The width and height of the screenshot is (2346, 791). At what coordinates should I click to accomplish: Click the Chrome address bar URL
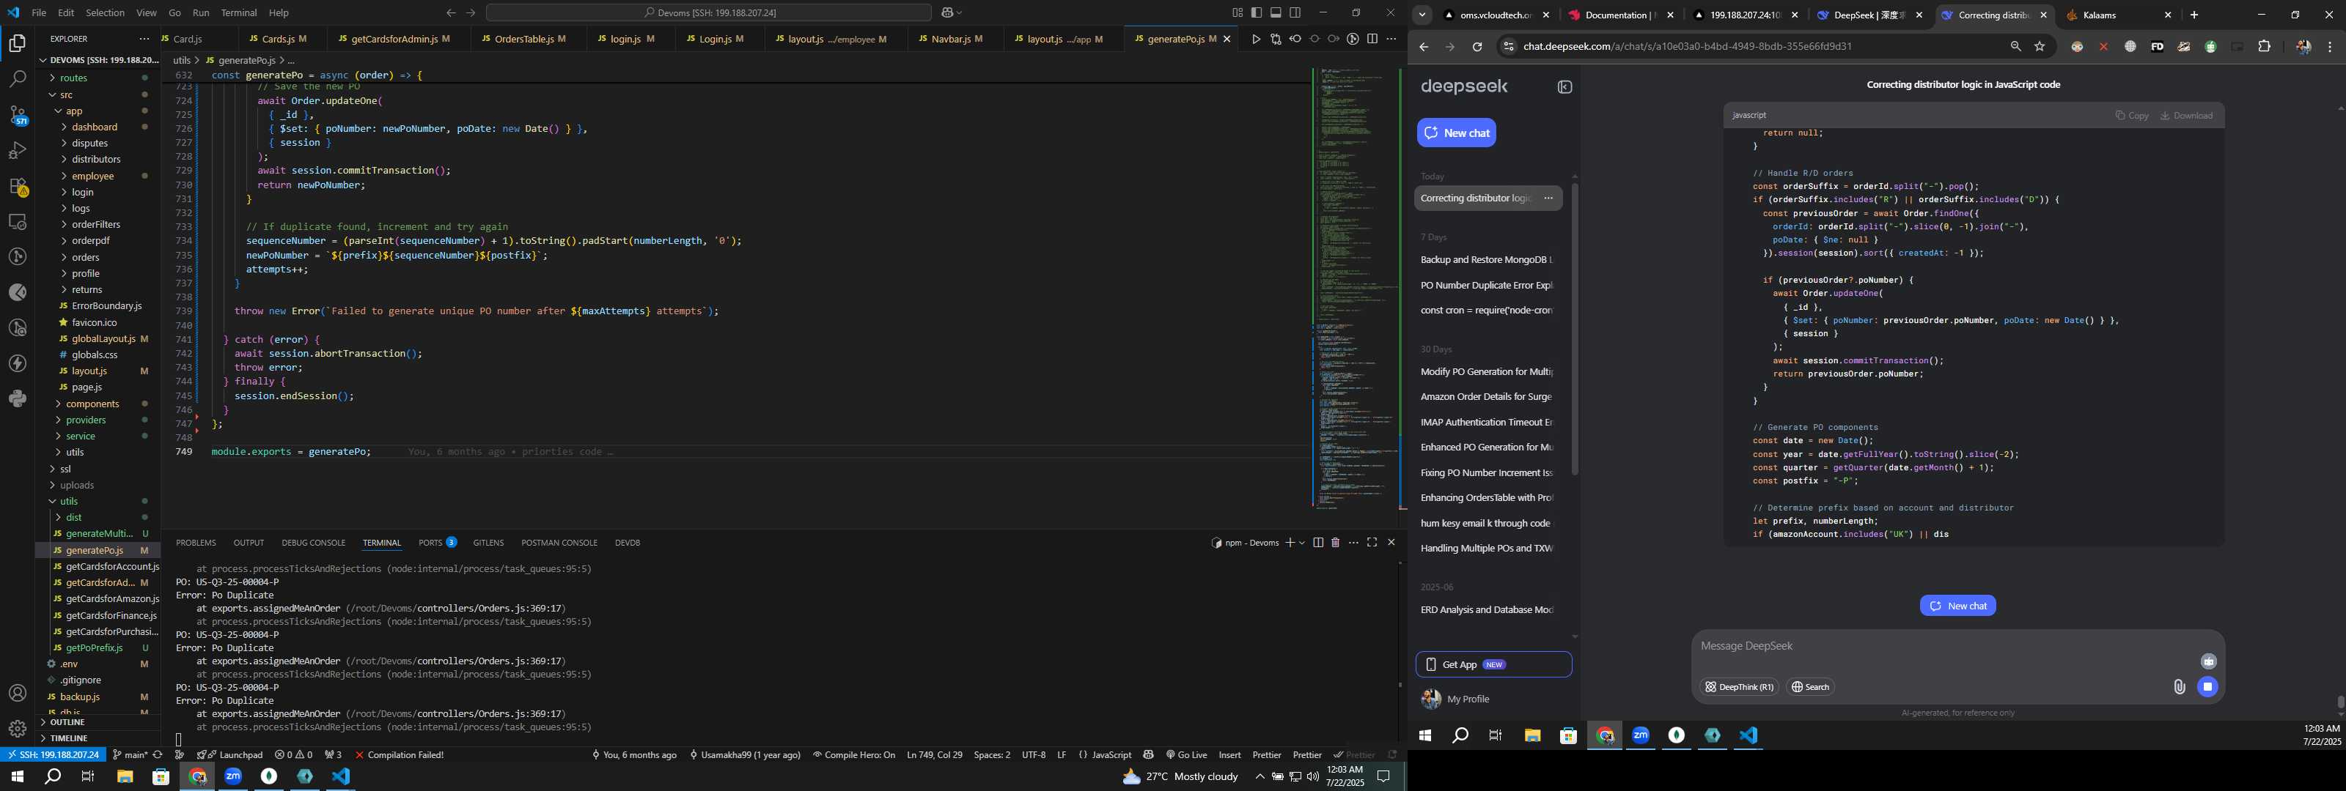click(x=1687, y=46)
